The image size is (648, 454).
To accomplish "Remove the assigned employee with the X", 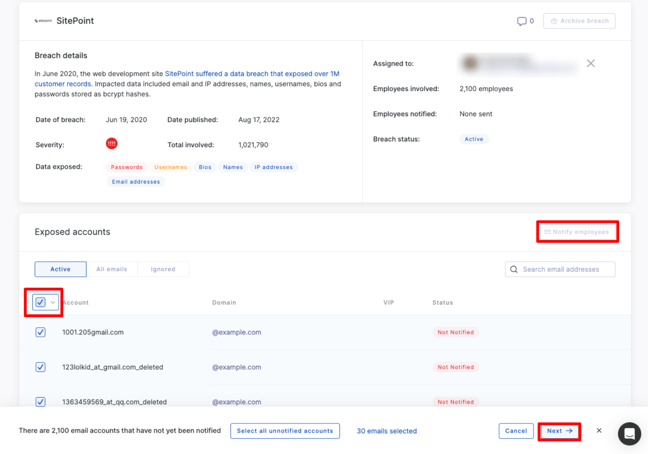I will pyautogui.click(x=591, y=63).
